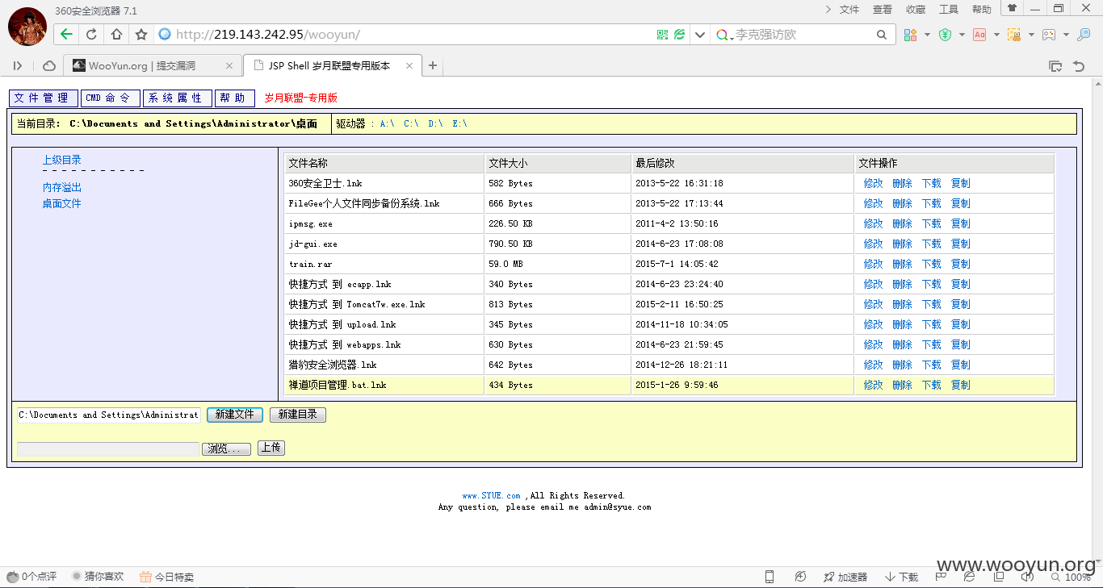This screenshot has height=588, width=1103.
Task: Open the cloud icon beside the tab strip
Action: 49,65
